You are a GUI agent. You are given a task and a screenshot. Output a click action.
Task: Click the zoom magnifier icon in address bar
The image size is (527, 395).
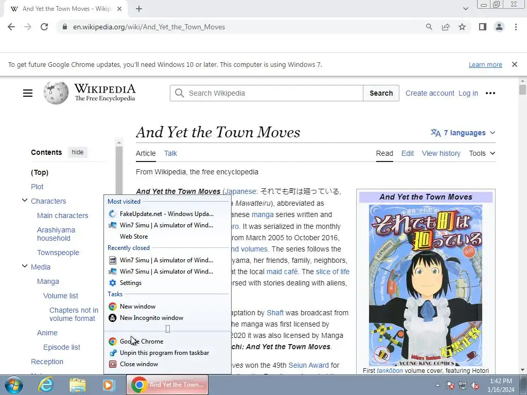pos(429,27)
